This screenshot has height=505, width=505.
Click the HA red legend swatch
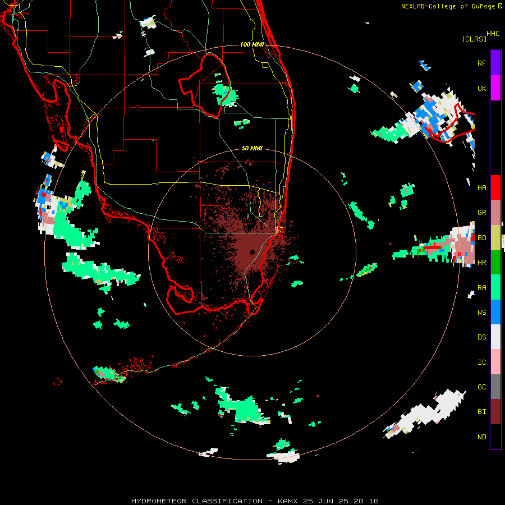495,187
